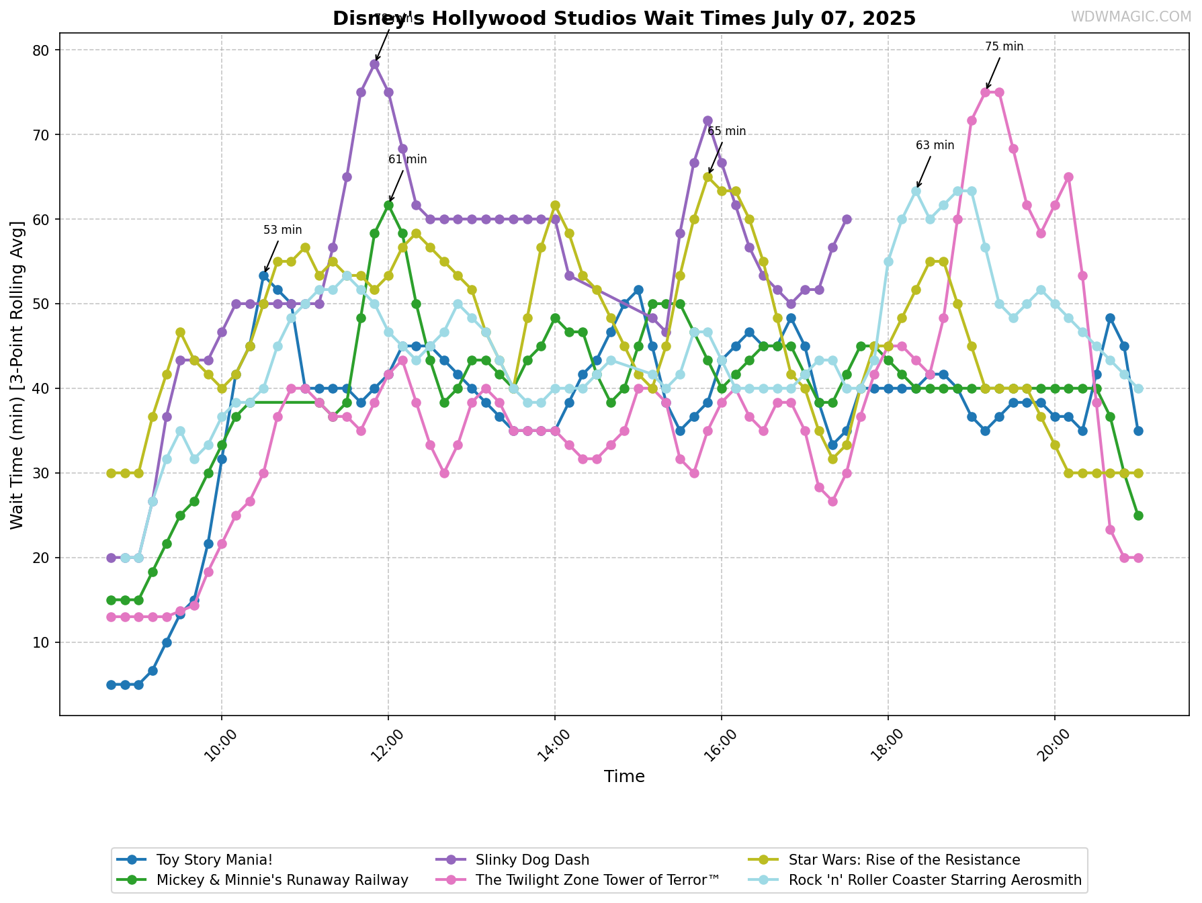The image size is (1202, 903).
Task: Click Mickey & Minnie's Runaway Railway legend label
Action: click(282, 880)
